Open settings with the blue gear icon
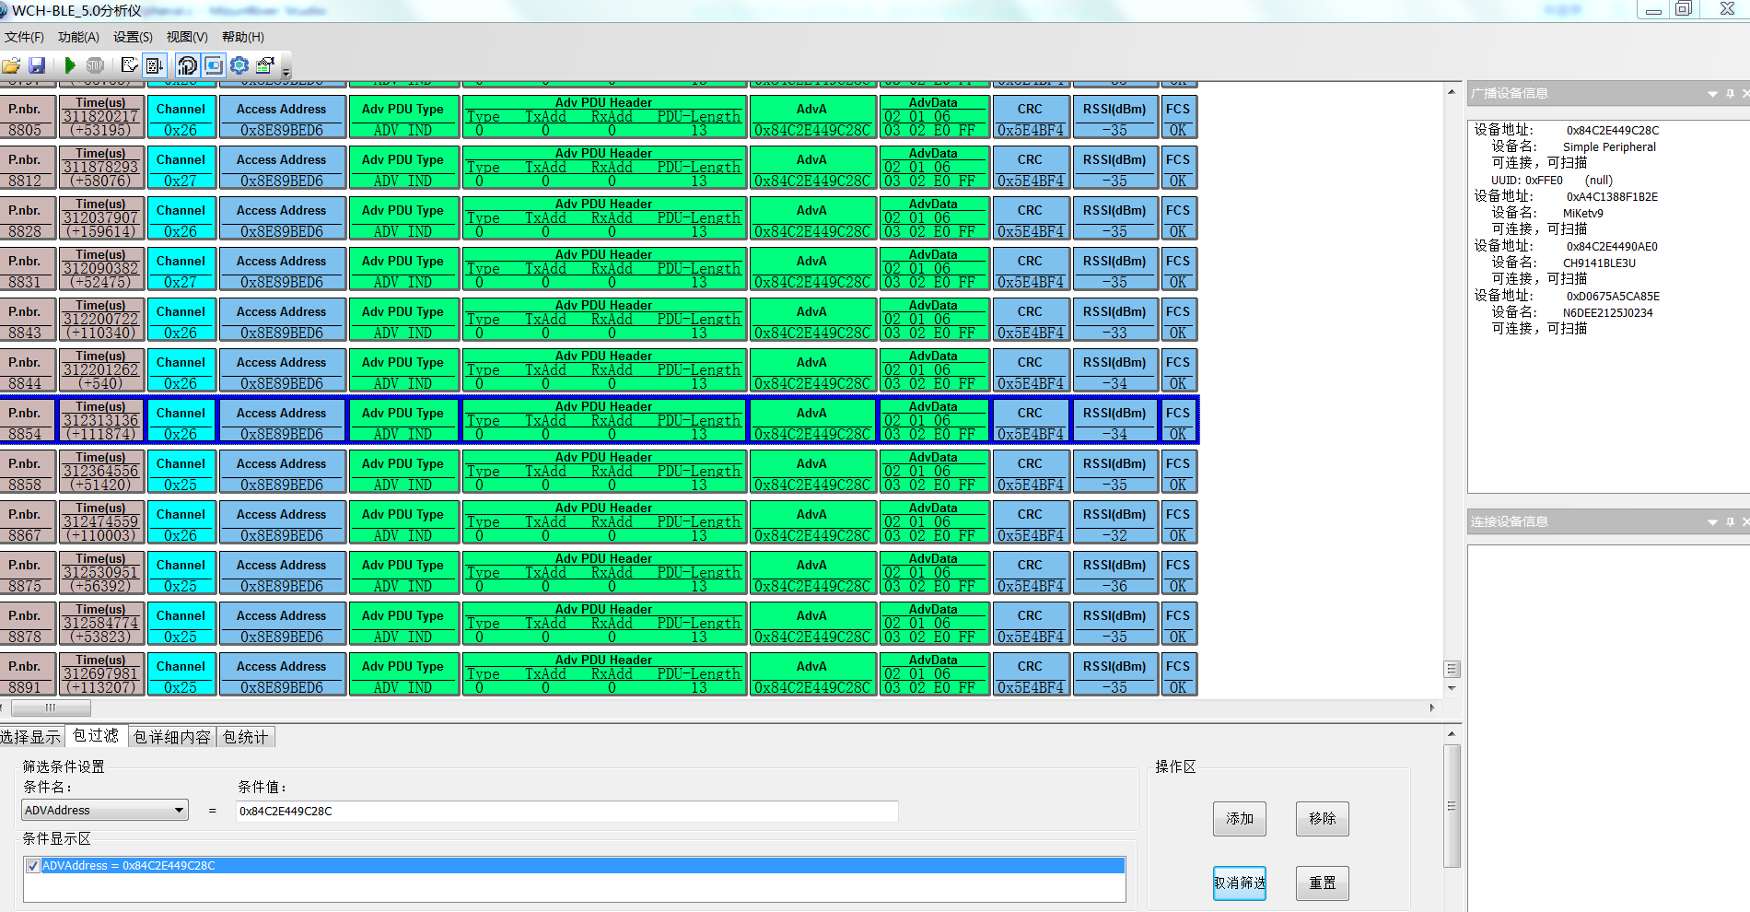The image size is (1750, 912). point(239,65)
